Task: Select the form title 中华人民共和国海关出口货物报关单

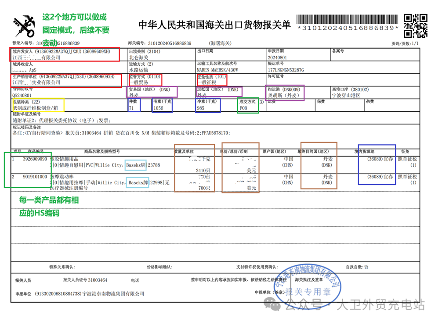Action: click(214, 25)
